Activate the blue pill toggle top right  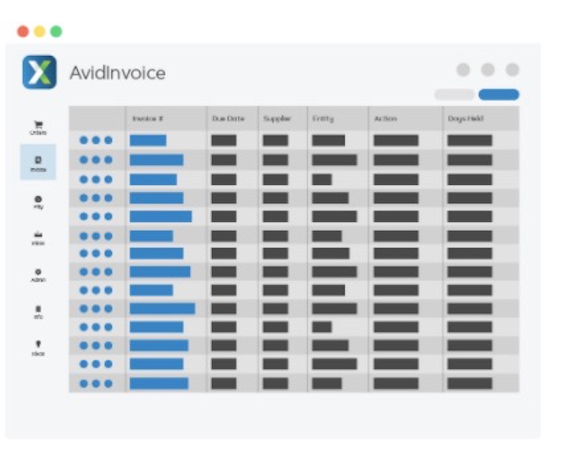[x=499, y=94]
